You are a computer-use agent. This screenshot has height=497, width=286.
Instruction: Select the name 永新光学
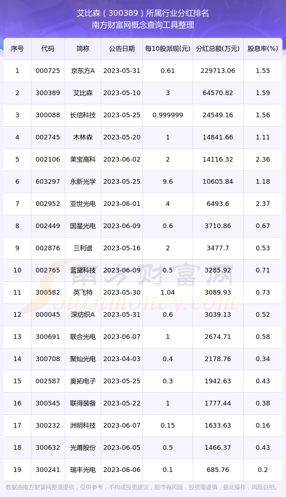click(x=83, y=182)
